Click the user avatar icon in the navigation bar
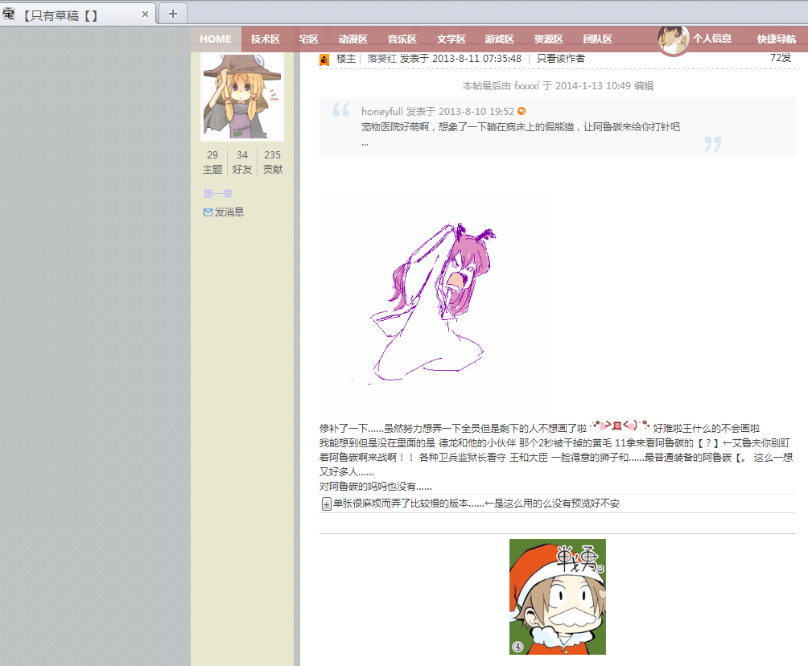Viewport: 808px width, 666px height. tap(673, 39)
